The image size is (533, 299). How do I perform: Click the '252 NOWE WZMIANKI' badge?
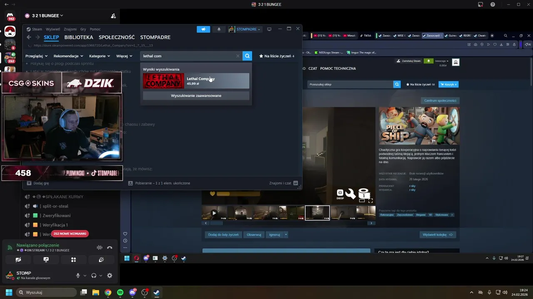pyautogui.click(x=70, y=234)
